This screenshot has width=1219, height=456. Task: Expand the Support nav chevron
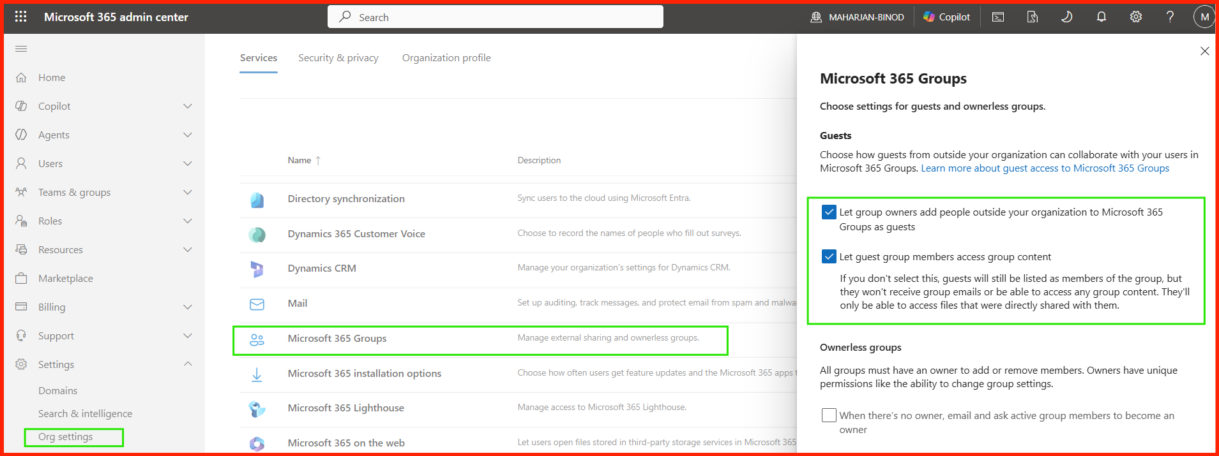[188, 335]
